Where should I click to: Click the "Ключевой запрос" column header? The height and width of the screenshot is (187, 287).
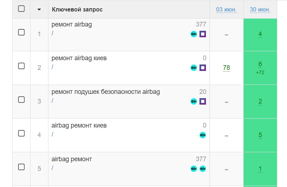(77, 9)
